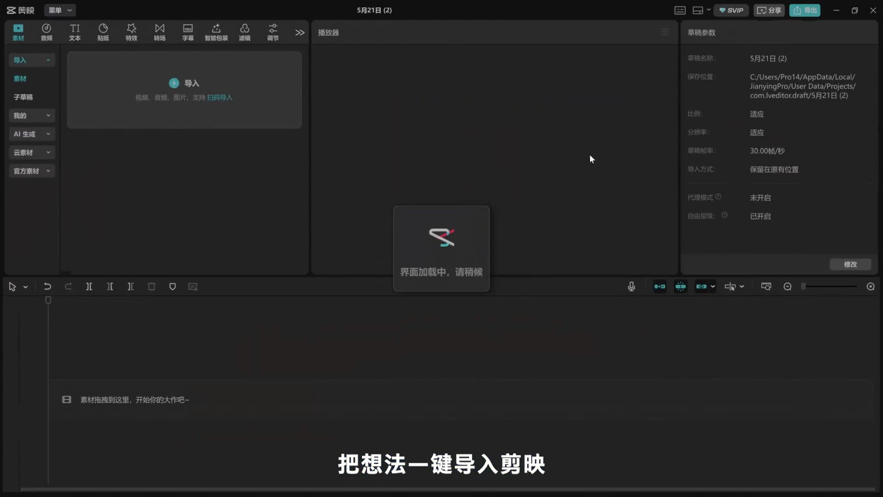The height and width of the screenshot is (497, 883).
Task: Click the shield marker icon
Action: 173,287
